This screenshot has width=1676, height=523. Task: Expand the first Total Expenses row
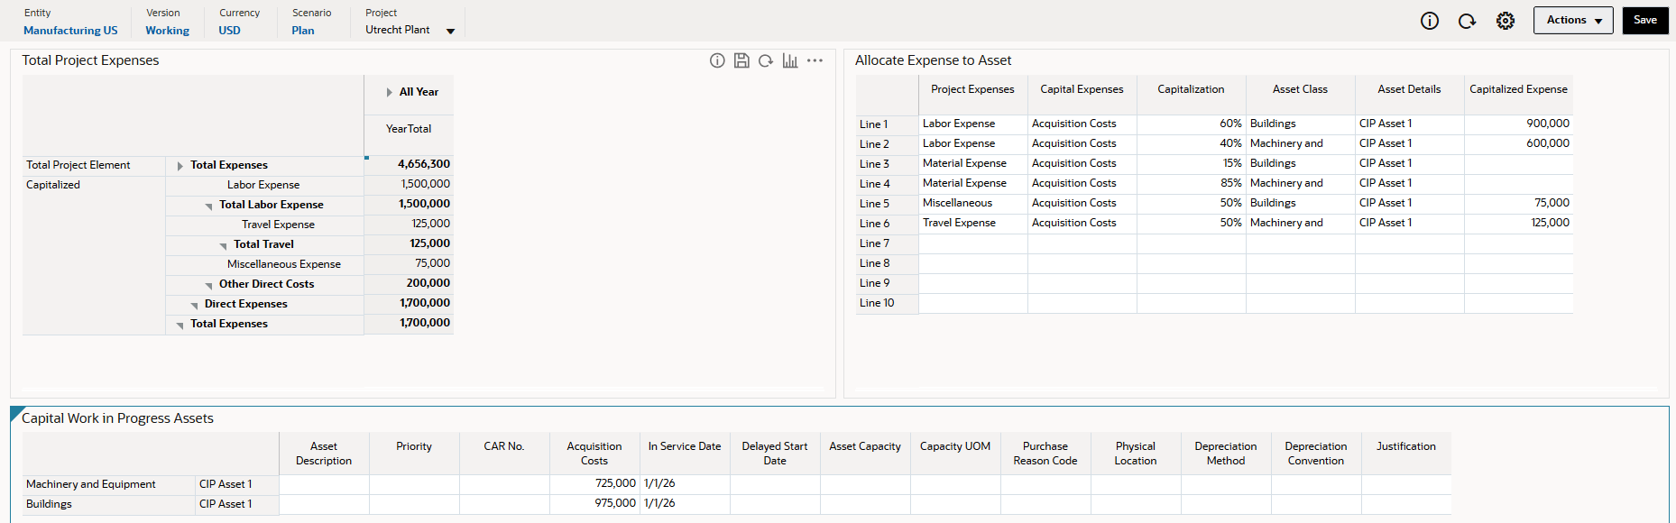[180, 166]
